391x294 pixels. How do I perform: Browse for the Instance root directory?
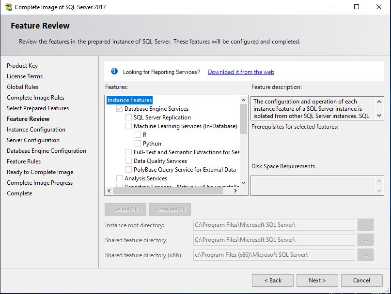tap(365, 224)
